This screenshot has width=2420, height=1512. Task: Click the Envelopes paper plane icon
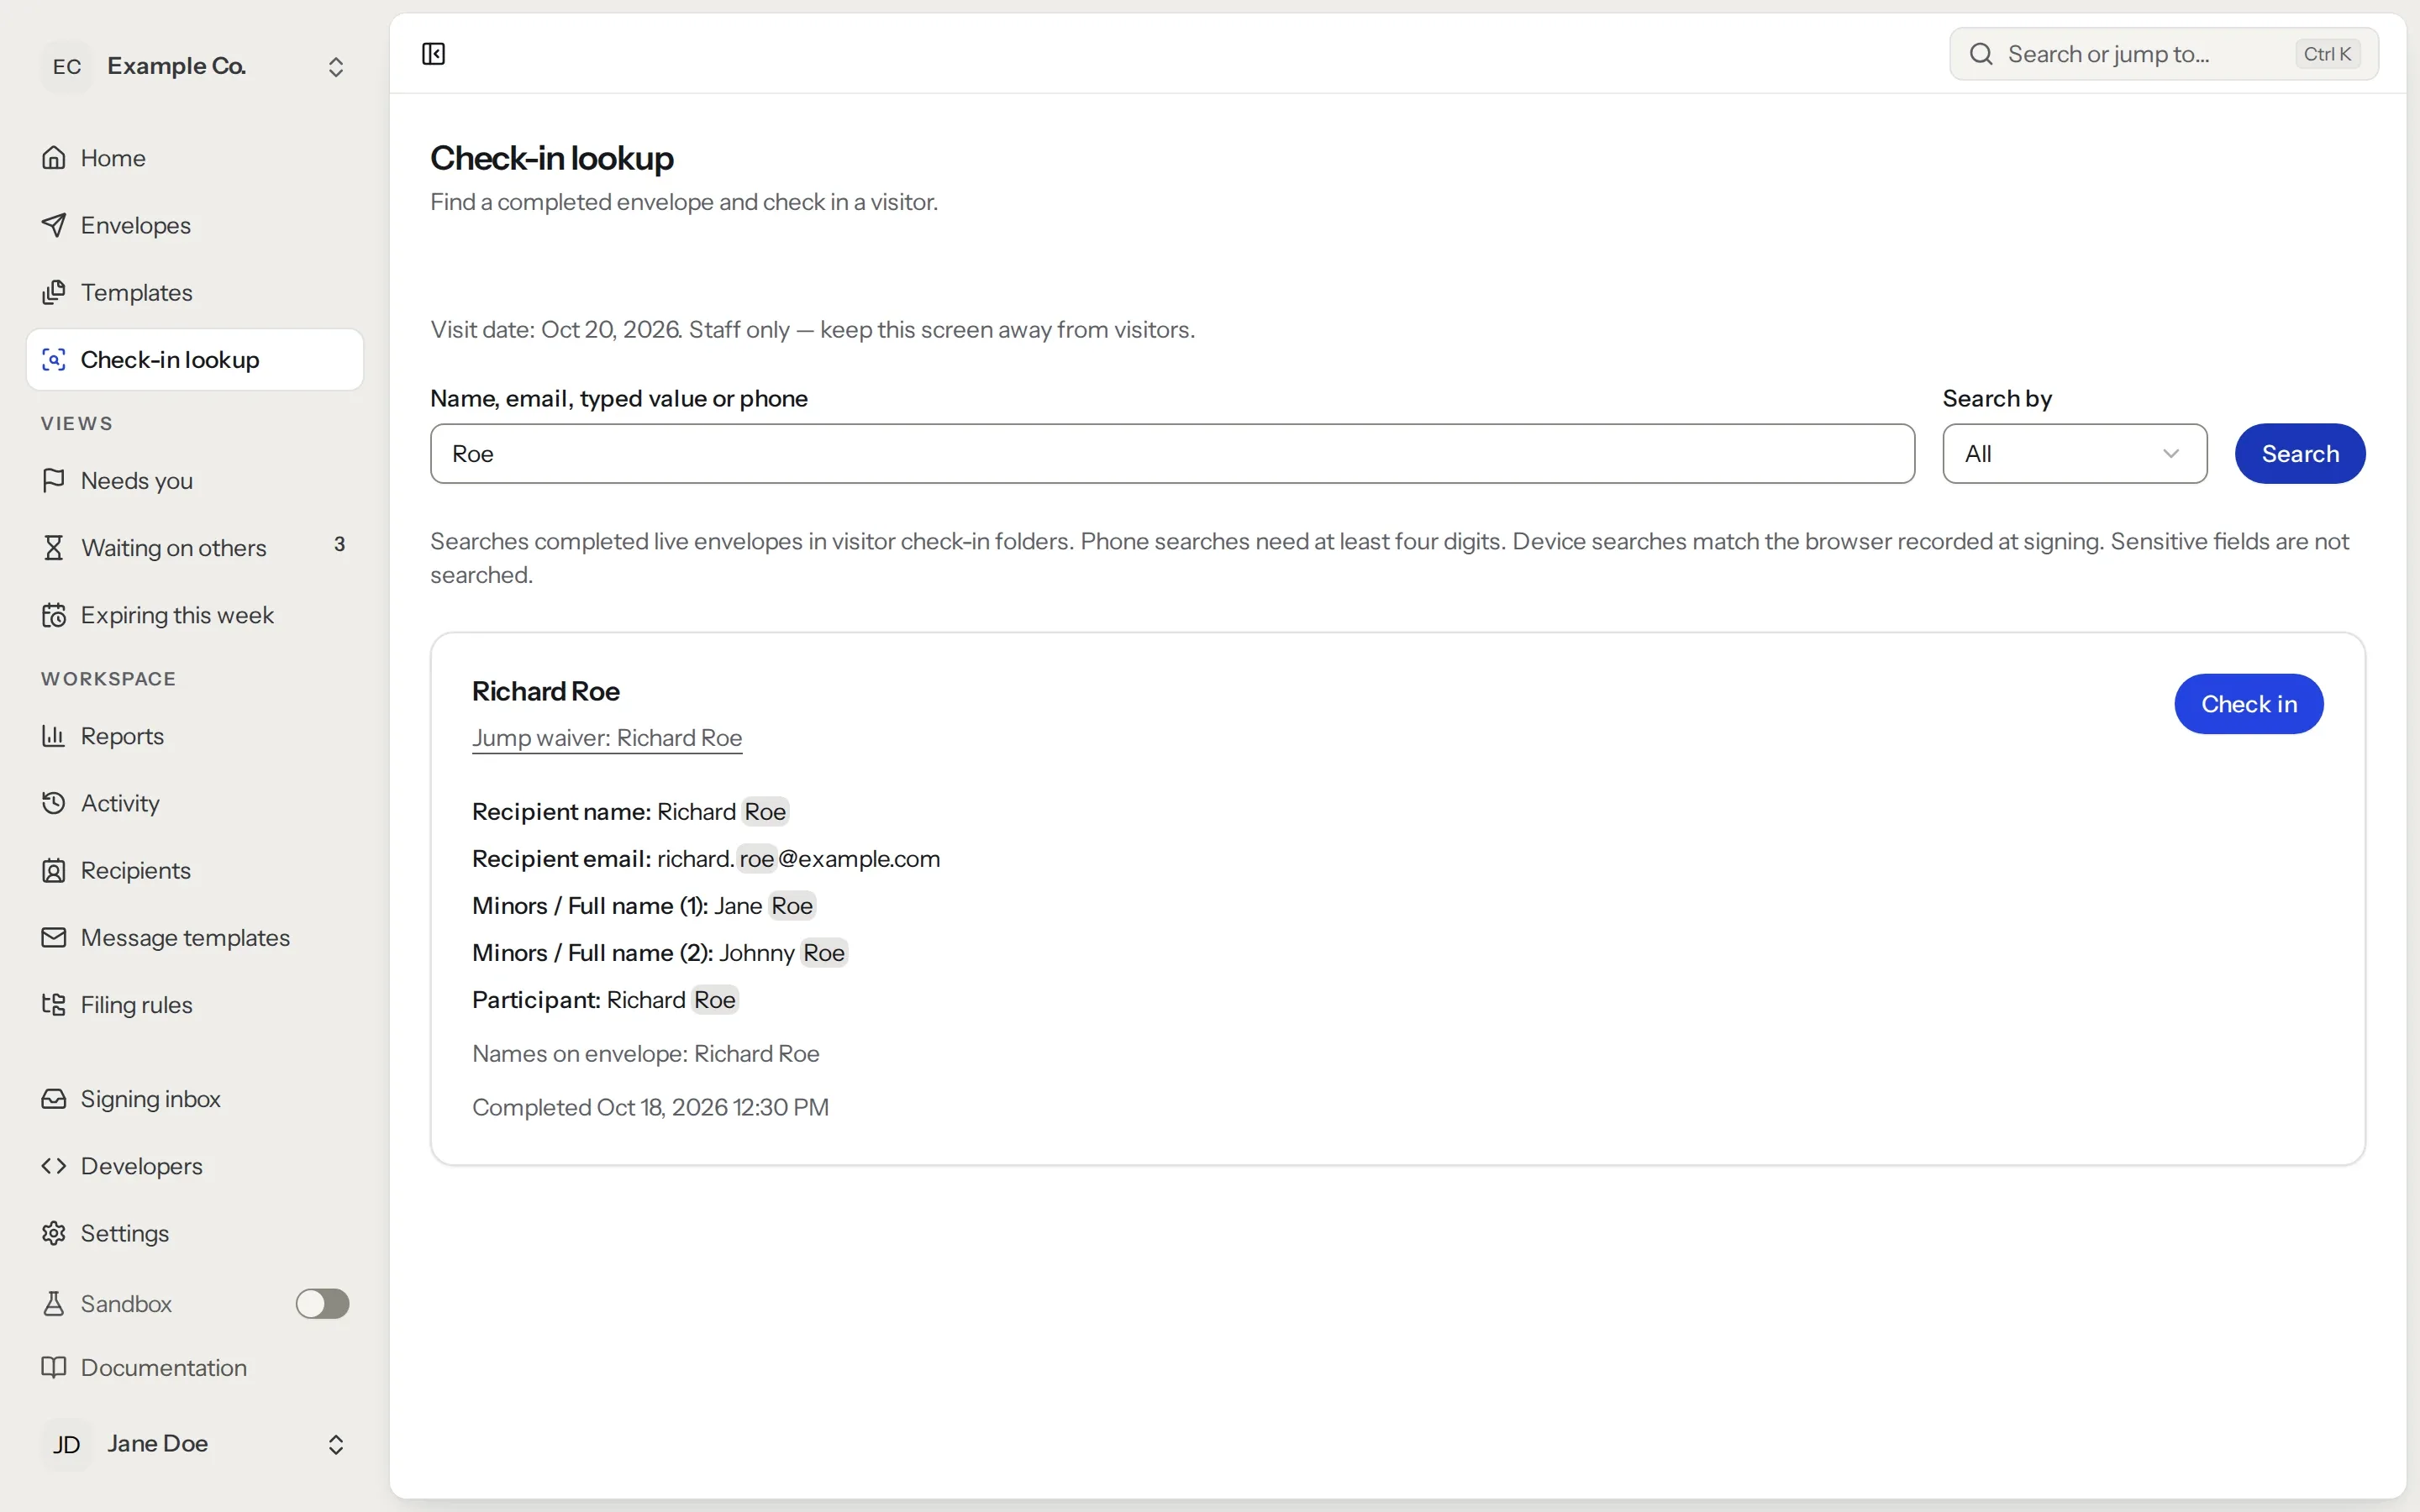(x=54, y=225)
